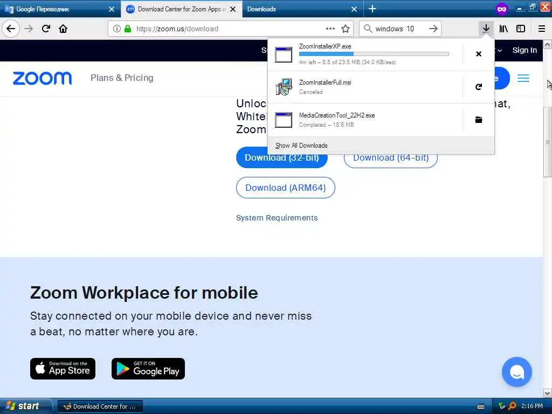Open Plans & Pricing

pyautogui.click(x=122, y=78)
